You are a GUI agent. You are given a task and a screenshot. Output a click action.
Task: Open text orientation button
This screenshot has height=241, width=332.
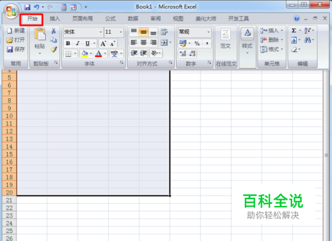(x=156, y=53)
